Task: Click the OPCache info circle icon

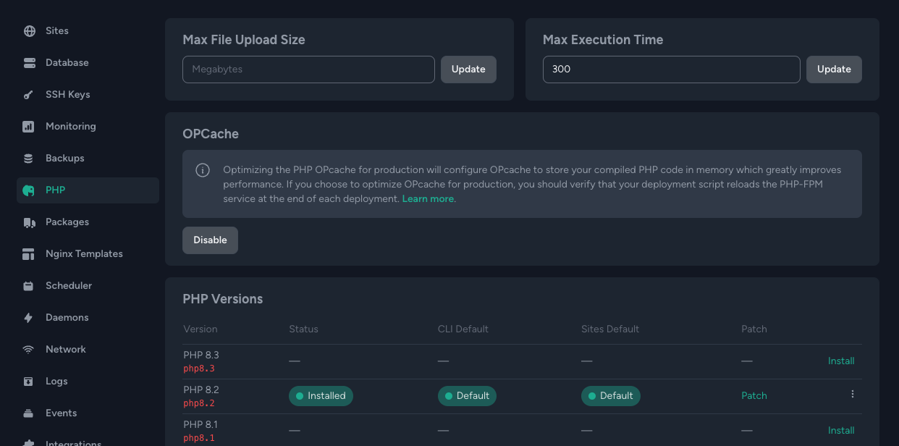Action: (x=203, y=170)
